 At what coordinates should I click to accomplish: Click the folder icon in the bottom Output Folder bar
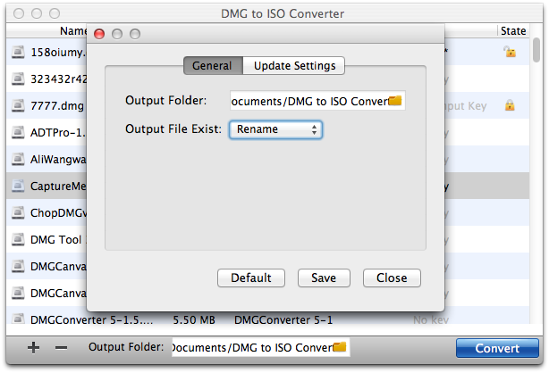click(x=339, y=346)
